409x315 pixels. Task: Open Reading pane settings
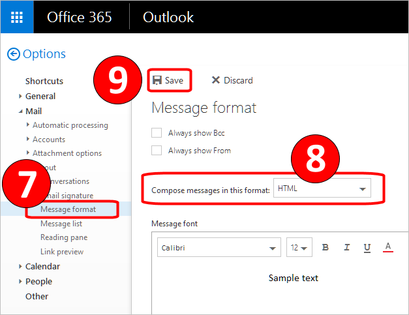point(64,237)
